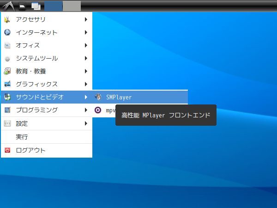Switch to the second gray workspace

point(72,6)
